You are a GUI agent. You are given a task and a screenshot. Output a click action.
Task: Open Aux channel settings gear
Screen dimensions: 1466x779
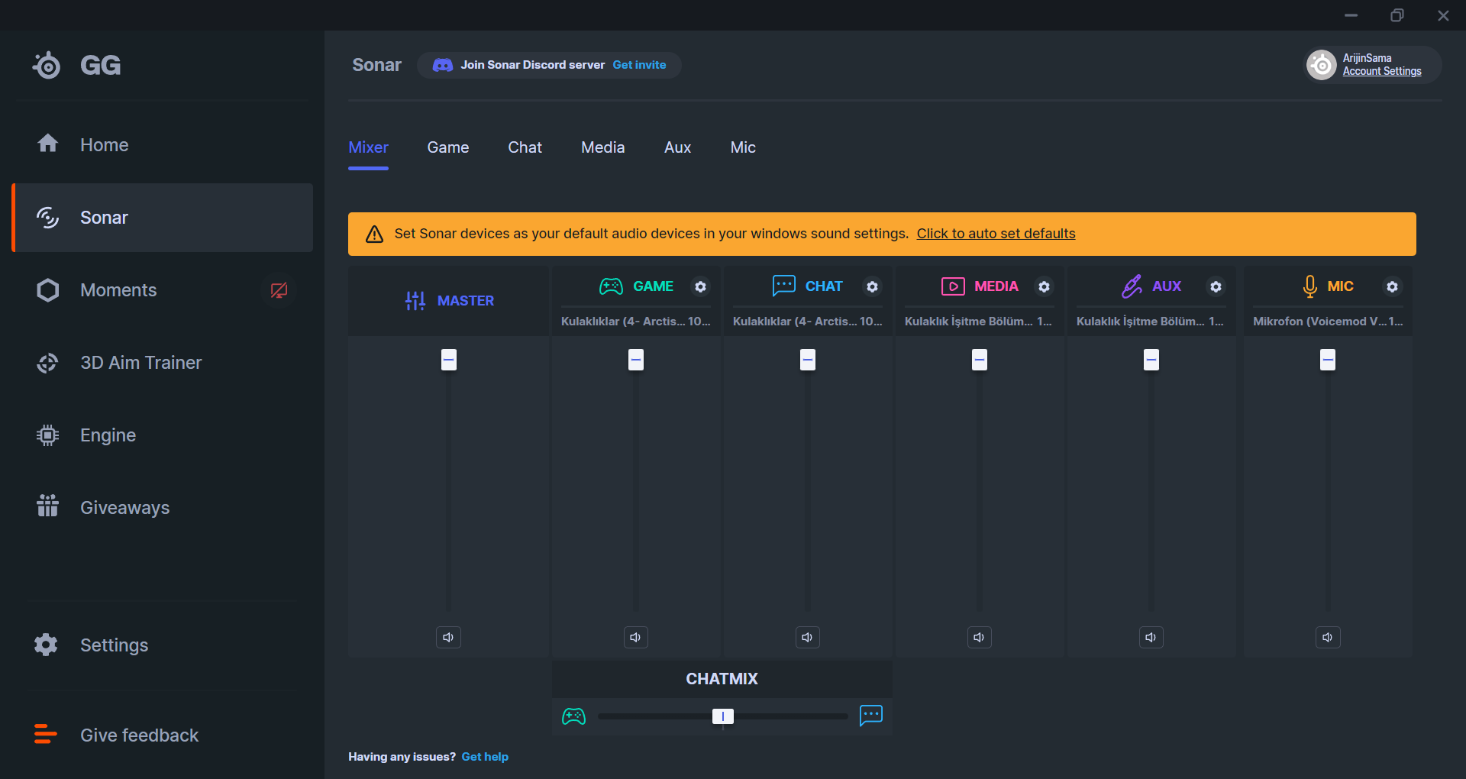[x=1216, y=286]
